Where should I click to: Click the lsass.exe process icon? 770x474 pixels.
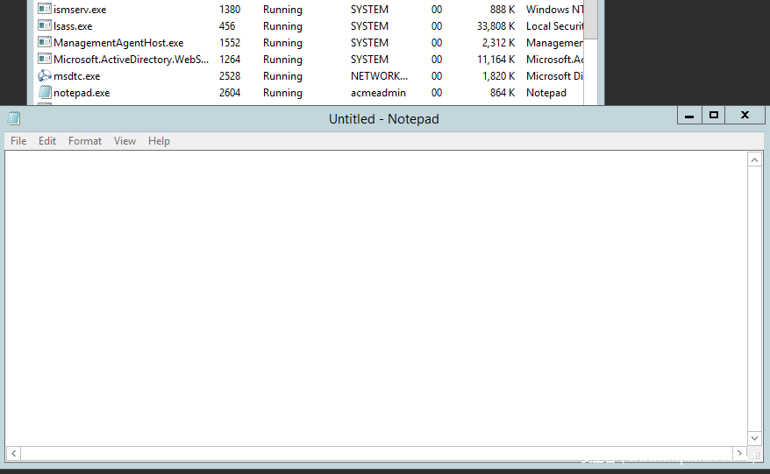click(45, 25)
